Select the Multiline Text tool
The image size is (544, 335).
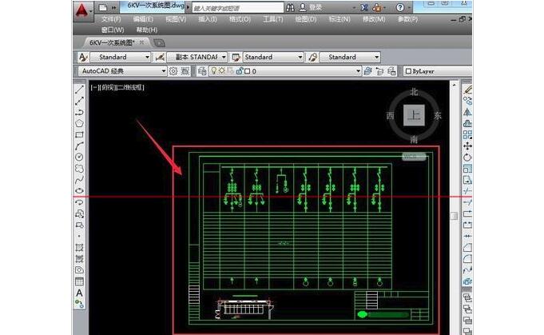coord(79,293)
